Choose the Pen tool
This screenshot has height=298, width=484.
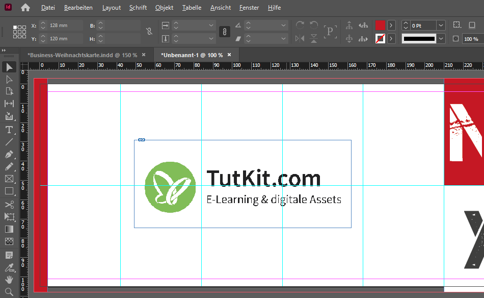(9, 154)
